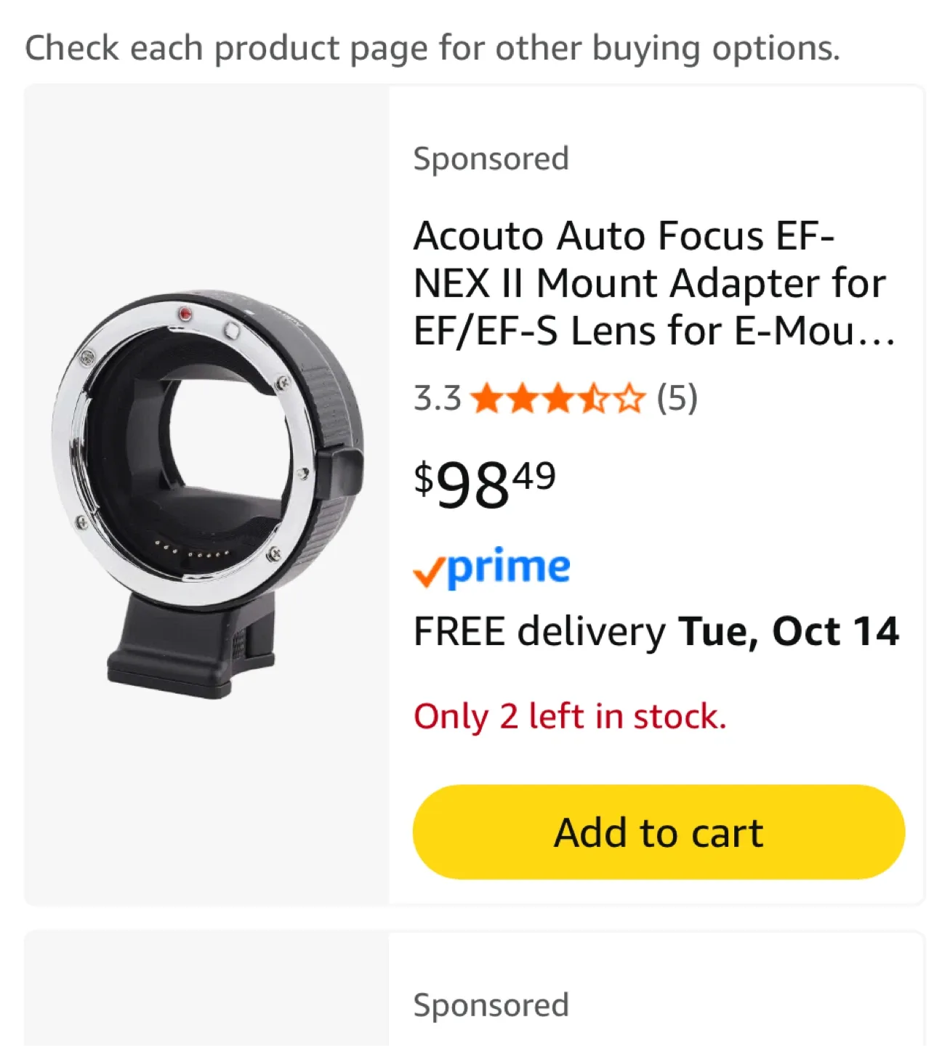Tap the Check each product page notice
Screen dimensions: 950x1046
pos(432,48)
